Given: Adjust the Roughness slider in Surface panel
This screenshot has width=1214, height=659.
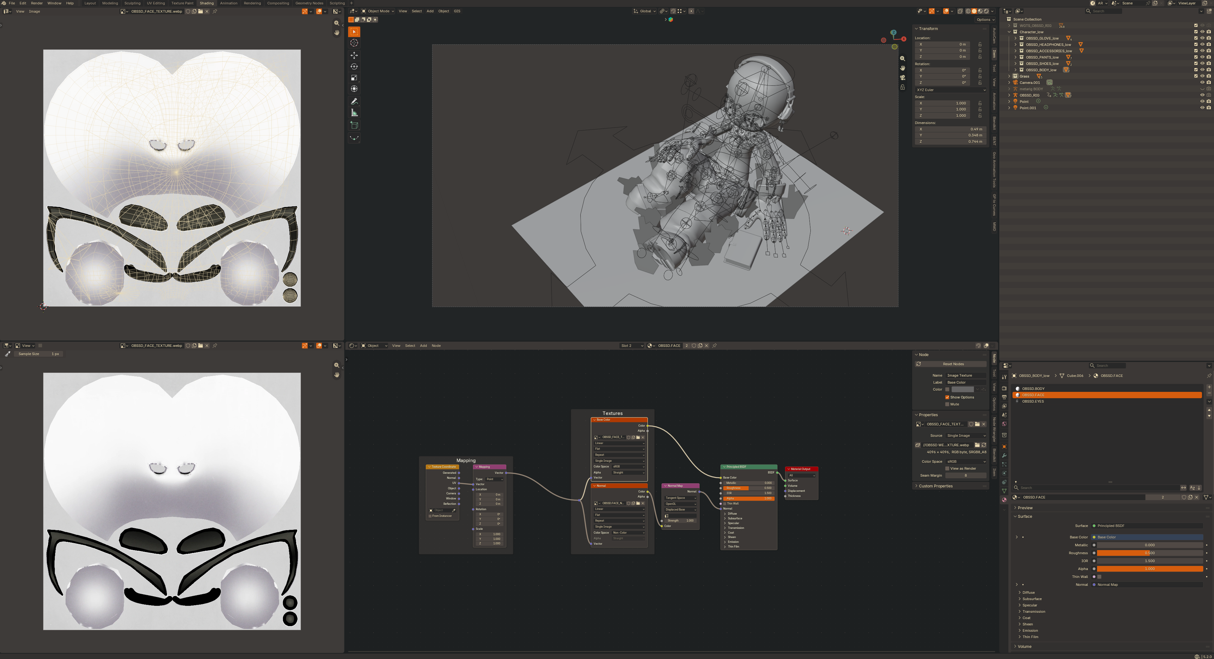Looking at the screenshot, I should click(x=1149, y=553).
